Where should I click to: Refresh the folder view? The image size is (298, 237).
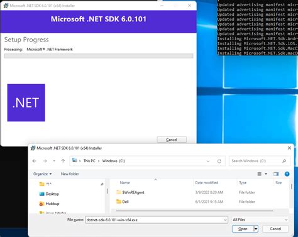pyautogui.click(x=219, y=161)
